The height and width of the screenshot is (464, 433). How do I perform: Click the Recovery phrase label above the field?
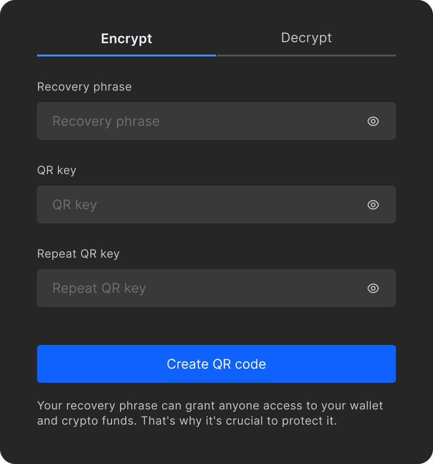click(x=84, y=87)
